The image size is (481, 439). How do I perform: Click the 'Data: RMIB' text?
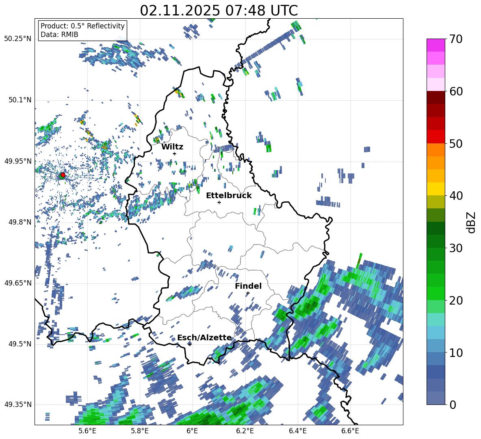pyautogui.click(x=59, y=35)
